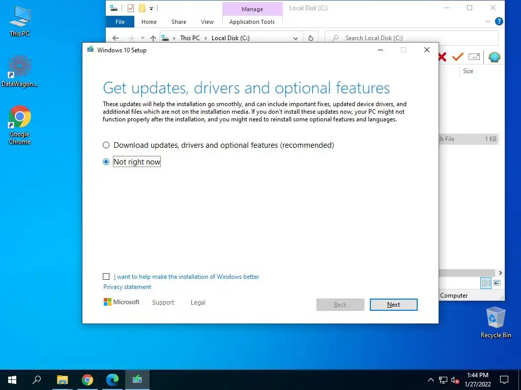Switch Explorer to details view
521x390 pixels.
tap(486, 283)
